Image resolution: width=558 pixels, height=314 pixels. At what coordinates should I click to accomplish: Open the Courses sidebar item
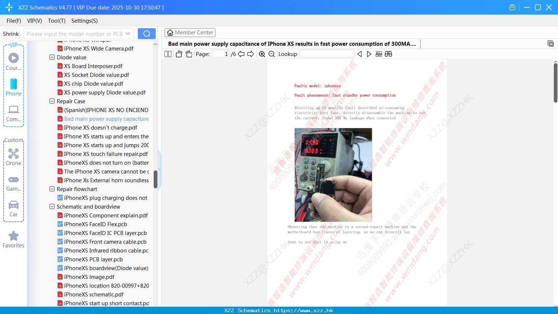point(14,62)
